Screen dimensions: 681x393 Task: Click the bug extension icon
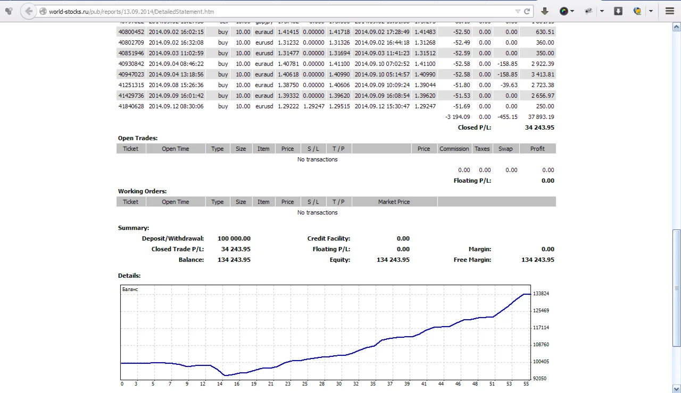pos(589,11)
